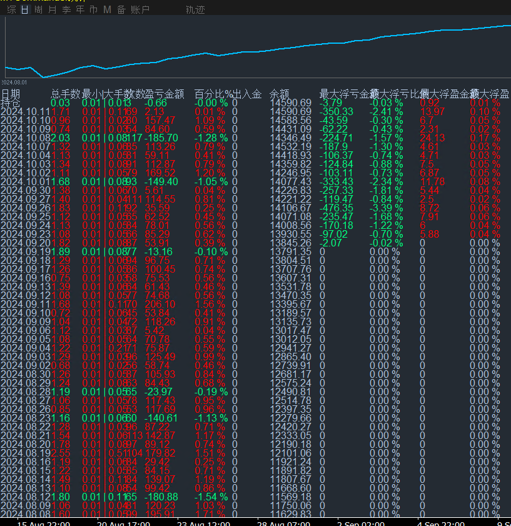Image resolution: width=511 pixels, height=526 pixels.
Task: Select the 2024.10.11 date cell
Action: click(x=26, y=112)
